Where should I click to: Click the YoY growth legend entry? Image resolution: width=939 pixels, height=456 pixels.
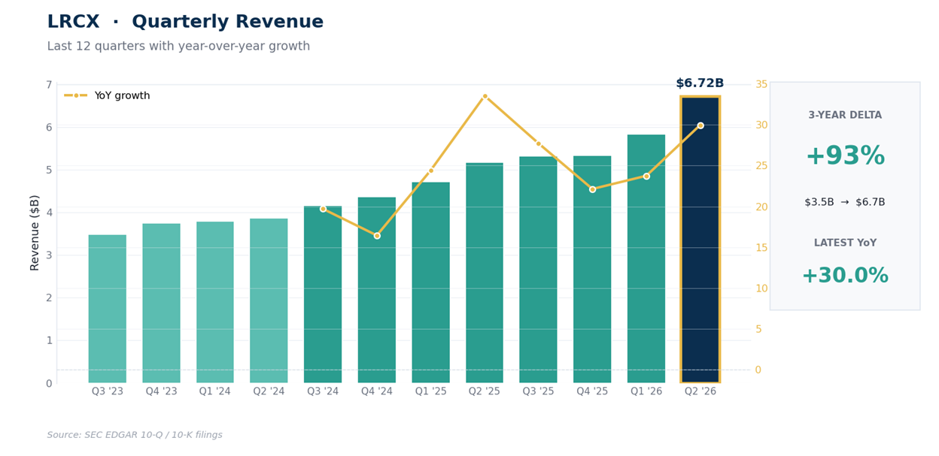[x=107, y=96]
